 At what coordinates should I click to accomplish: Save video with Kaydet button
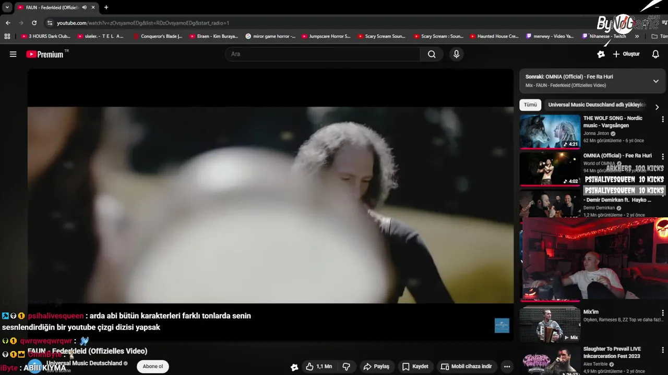(x=416, y=367)
